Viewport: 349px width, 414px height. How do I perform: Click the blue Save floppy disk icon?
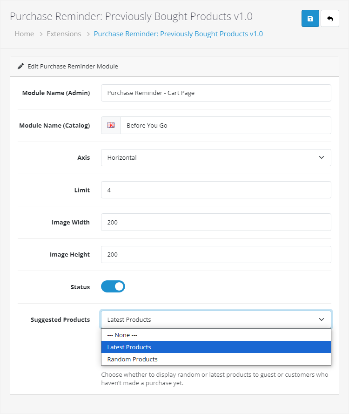tap(310, 19)
